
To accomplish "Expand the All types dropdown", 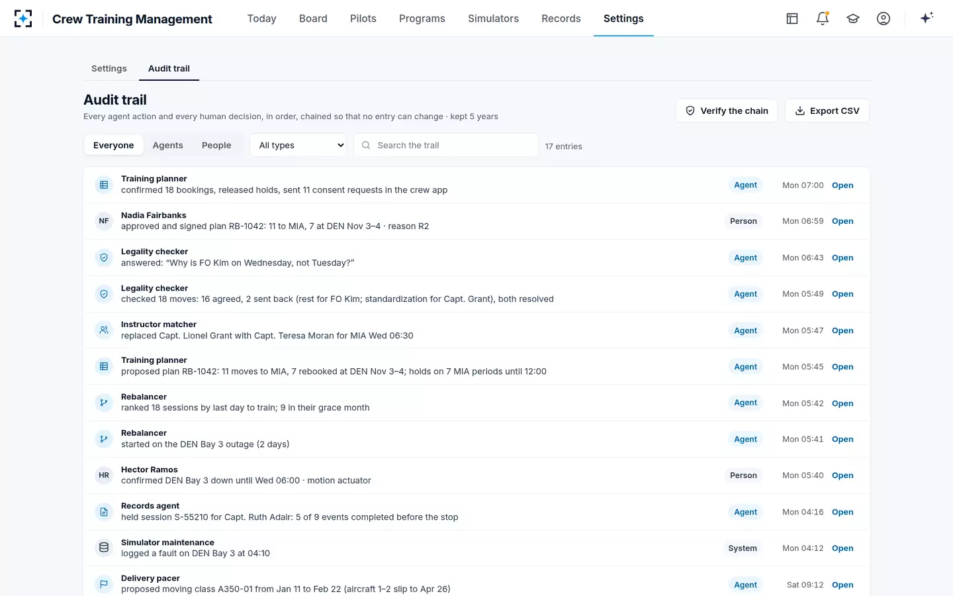I will (298, 145).
